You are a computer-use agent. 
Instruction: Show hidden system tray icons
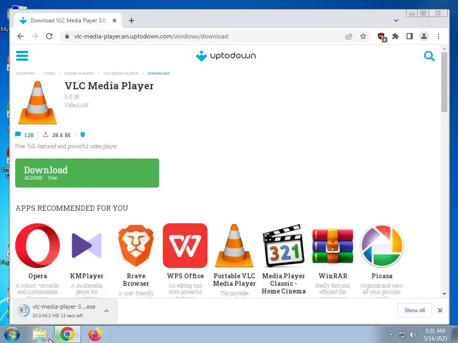click(391, 334)
